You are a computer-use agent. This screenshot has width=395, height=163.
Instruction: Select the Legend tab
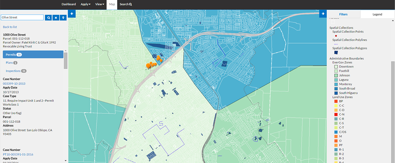tap(377, 15)
